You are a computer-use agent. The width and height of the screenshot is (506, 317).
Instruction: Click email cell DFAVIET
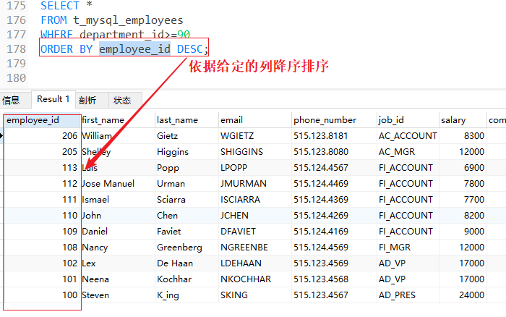(x=255, y=232)
